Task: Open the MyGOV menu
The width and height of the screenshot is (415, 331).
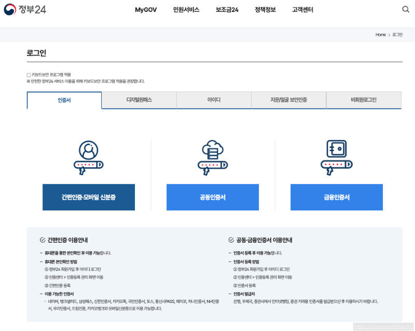Action: 145,9
